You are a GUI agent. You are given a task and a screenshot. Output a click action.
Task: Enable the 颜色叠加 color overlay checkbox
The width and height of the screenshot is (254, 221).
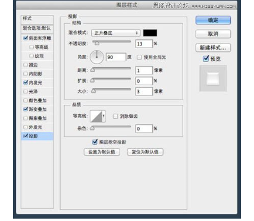tap(26, 101)
